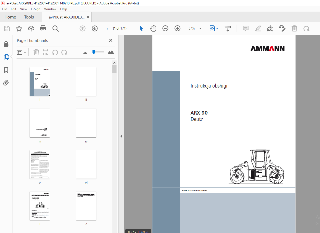The width and height of the screenshot is (320, 233).
Task: Add document to starred favorites
Action: (x=19, y=28)
